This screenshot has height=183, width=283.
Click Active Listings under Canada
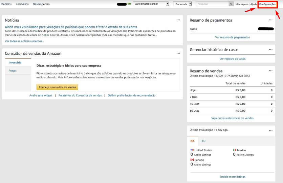[x=202, y=165]
